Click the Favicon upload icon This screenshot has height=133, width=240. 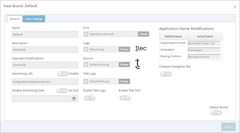click(x=86, y=64)
